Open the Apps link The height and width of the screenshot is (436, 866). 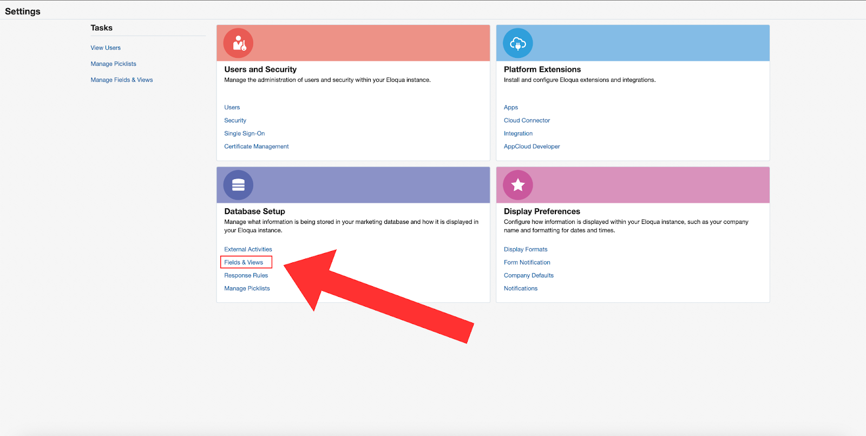510,108
